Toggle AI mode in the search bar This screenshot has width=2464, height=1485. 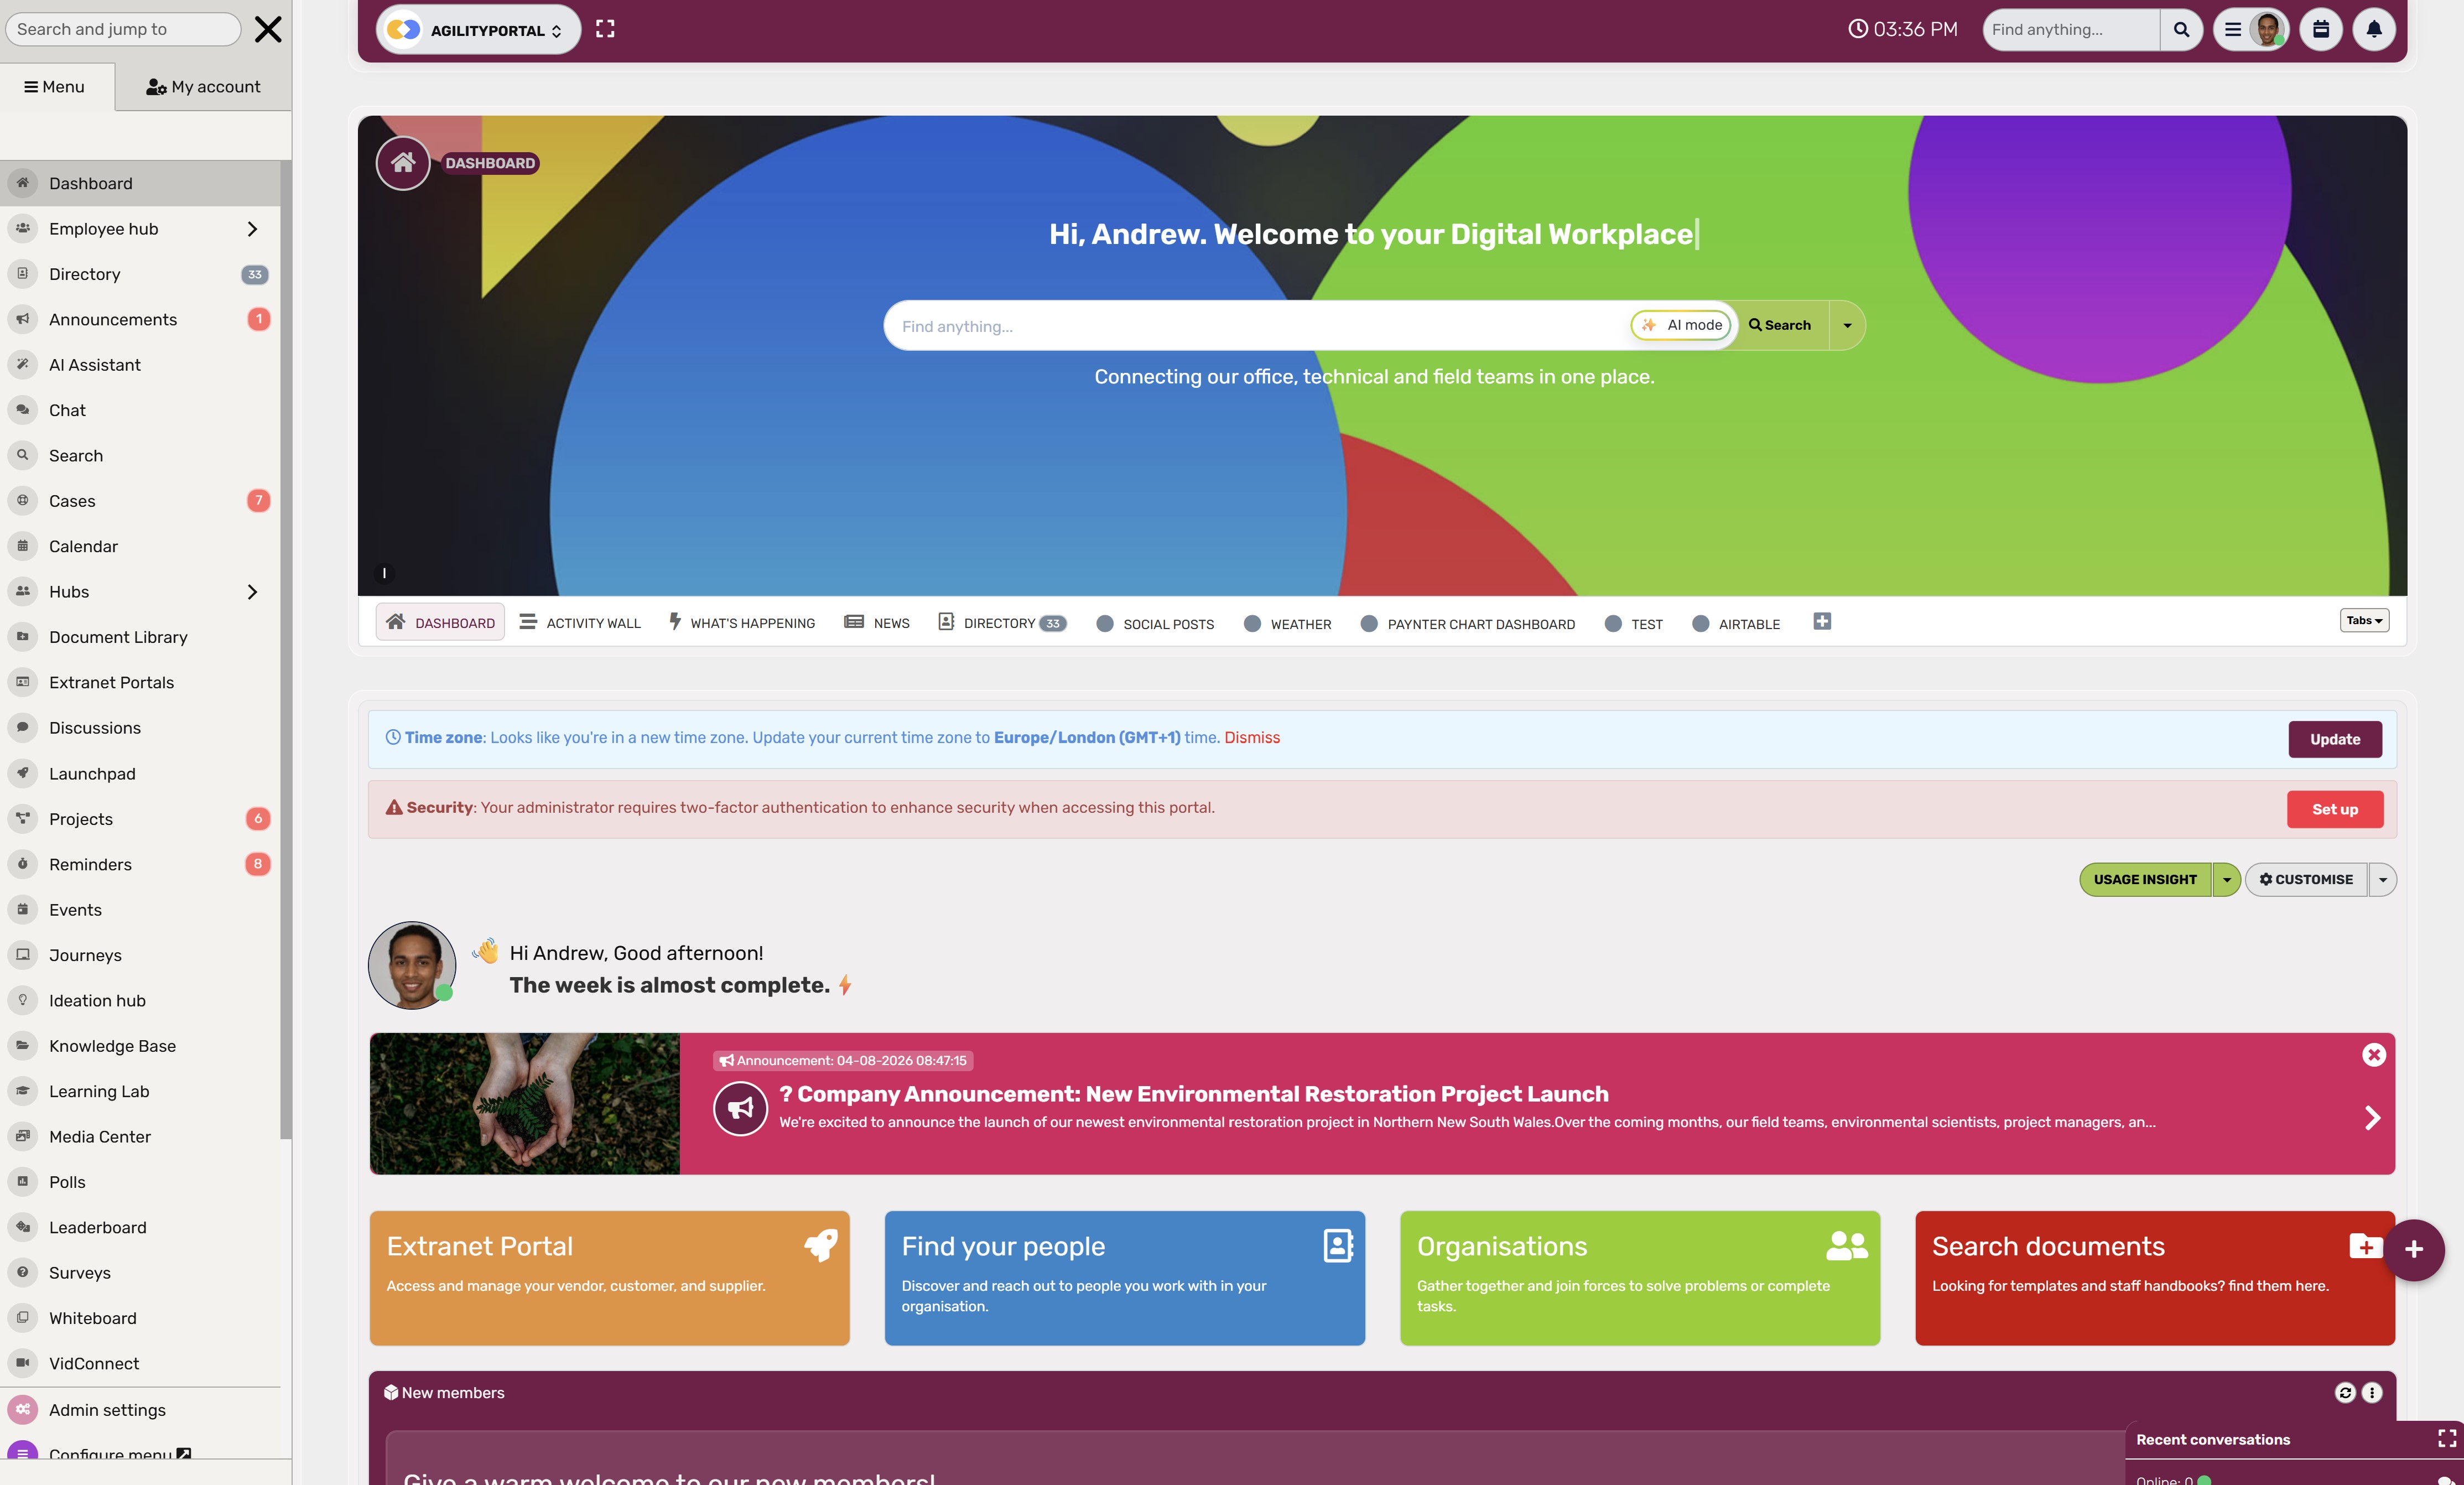1681,325
